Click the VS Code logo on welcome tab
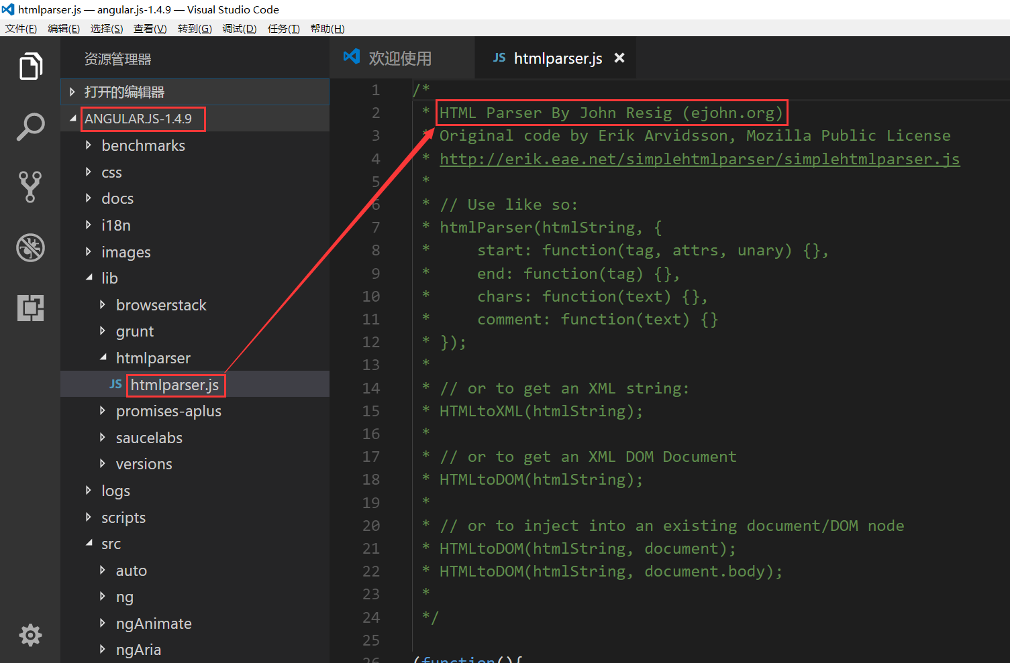This screenshot has width=1010, height=663. (x=352, y=57)
